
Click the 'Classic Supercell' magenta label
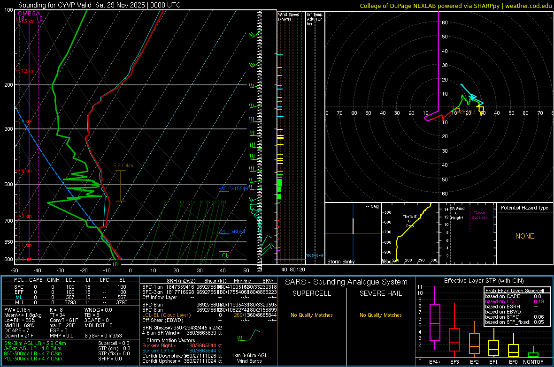(480, 215)
